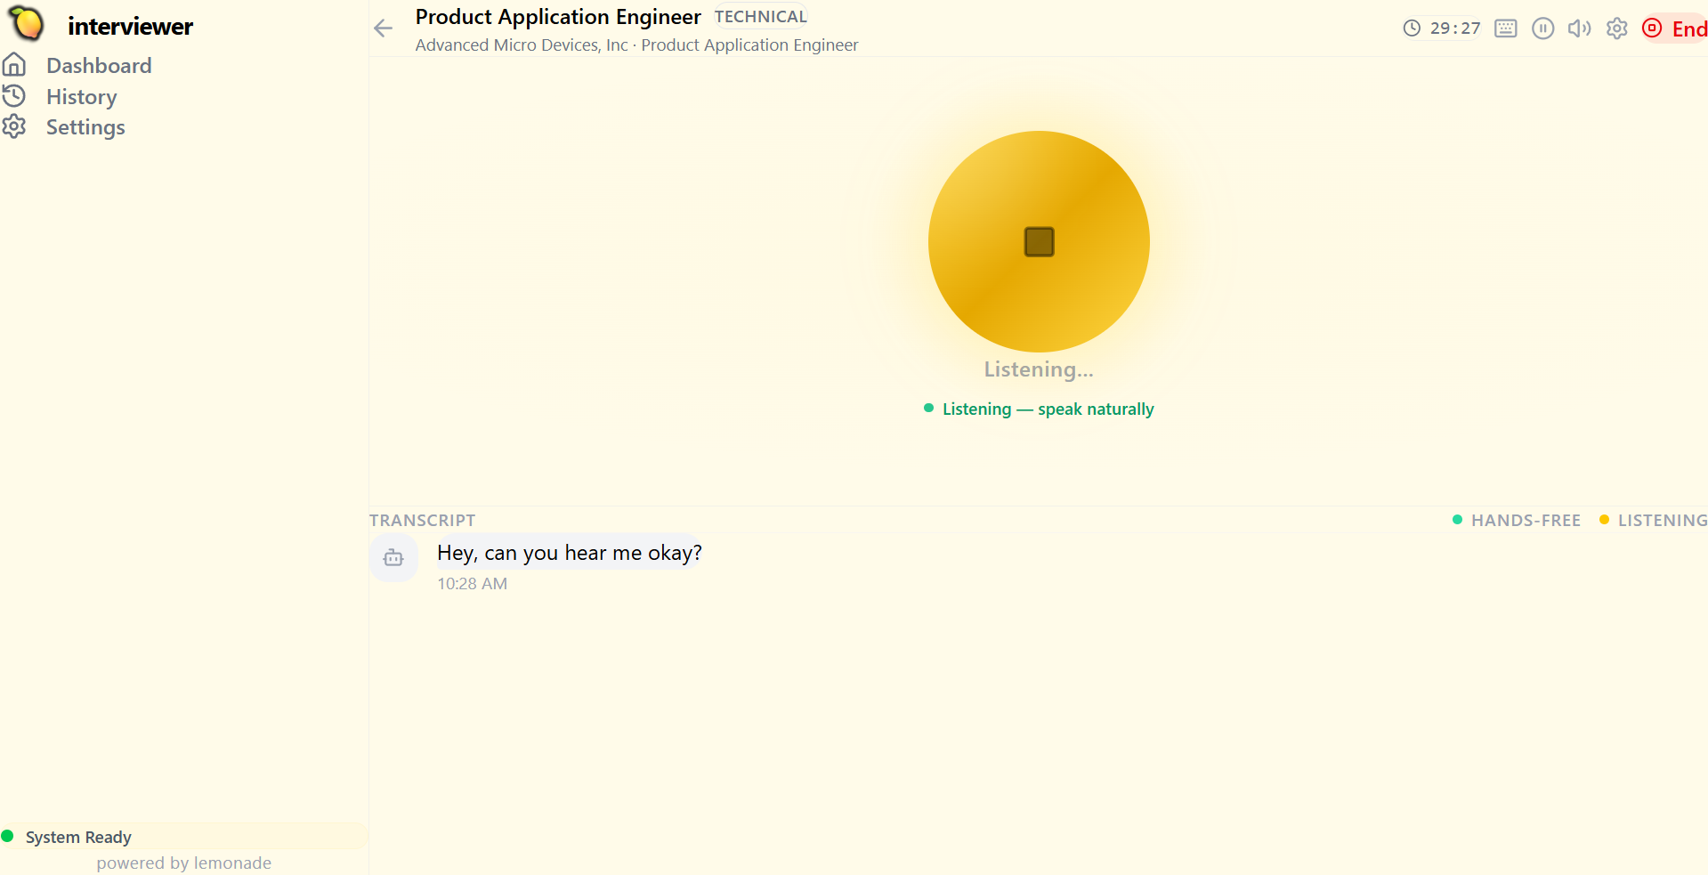1708x875 pixels.
Task: Click the History clock icon
Action: click(x=14, y=96)
